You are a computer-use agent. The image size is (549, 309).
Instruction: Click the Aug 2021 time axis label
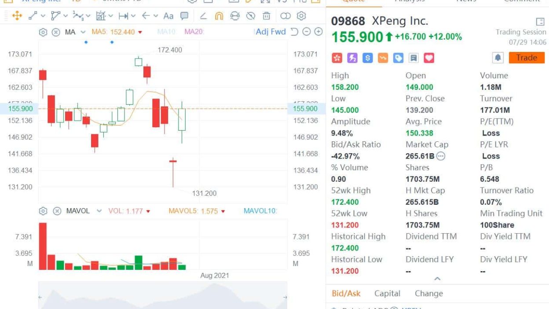pos(215,276)
